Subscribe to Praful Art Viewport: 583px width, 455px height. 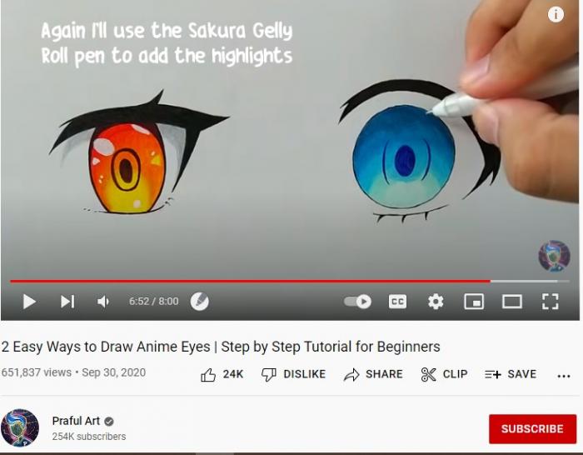click(532, 429)
